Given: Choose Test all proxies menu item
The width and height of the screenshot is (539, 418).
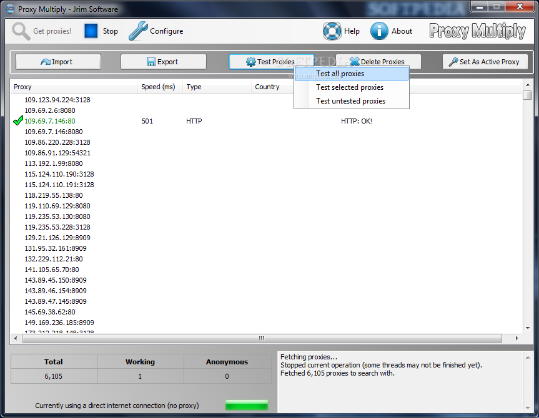Looking at the screenshot, I should 351,74.
